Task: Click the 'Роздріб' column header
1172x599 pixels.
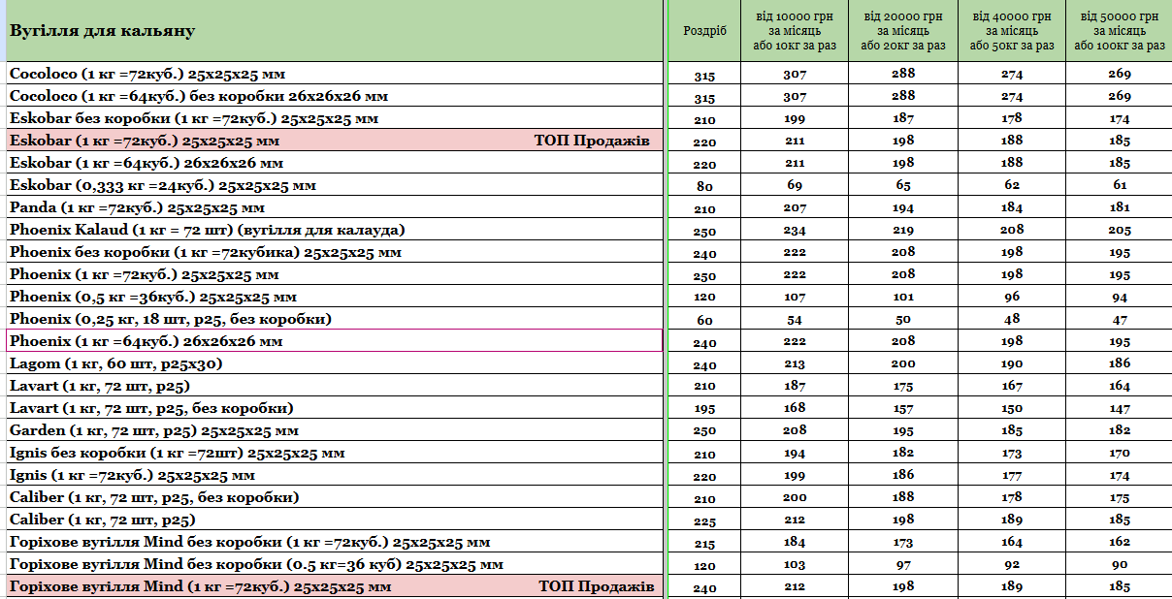Action: point(704,30)
